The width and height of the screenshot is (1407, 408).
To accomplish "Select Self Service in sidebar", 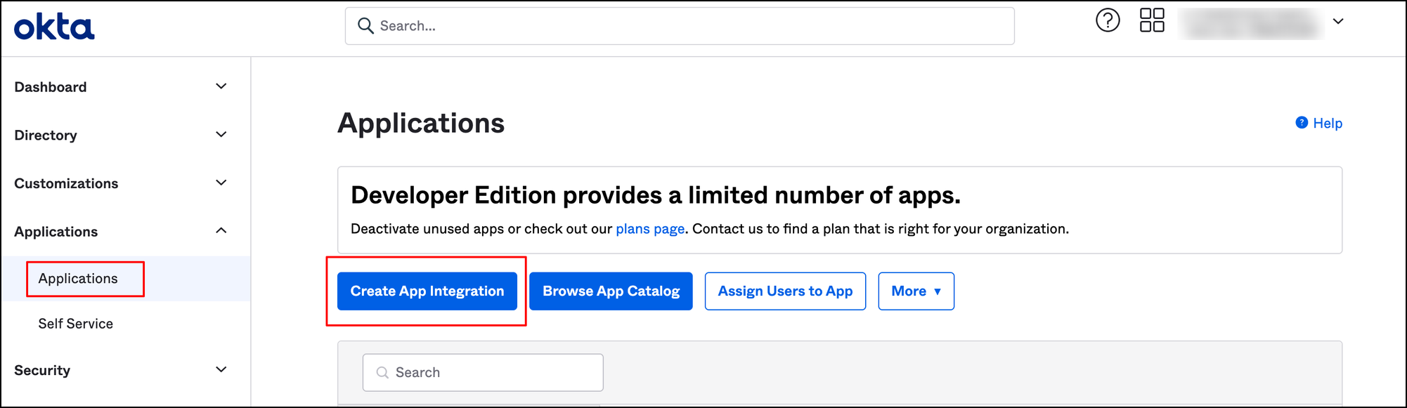I will click(x=75, y=324).
